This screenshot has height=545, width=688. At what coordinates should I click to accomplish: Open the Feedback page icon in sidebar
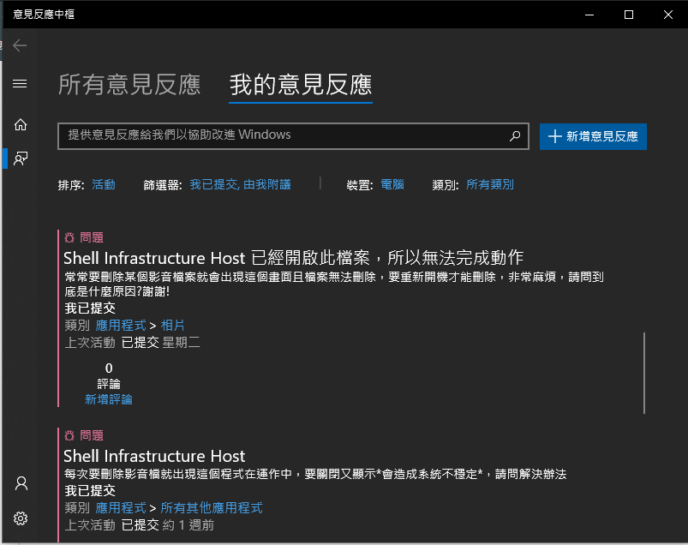pos(21,158)
